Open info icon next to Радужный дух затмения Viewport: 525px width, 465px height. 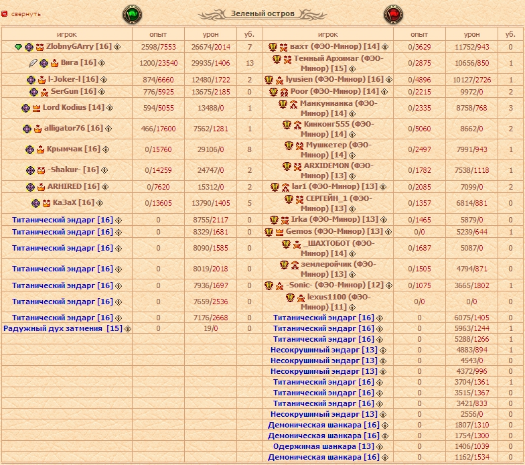[127, 329]
